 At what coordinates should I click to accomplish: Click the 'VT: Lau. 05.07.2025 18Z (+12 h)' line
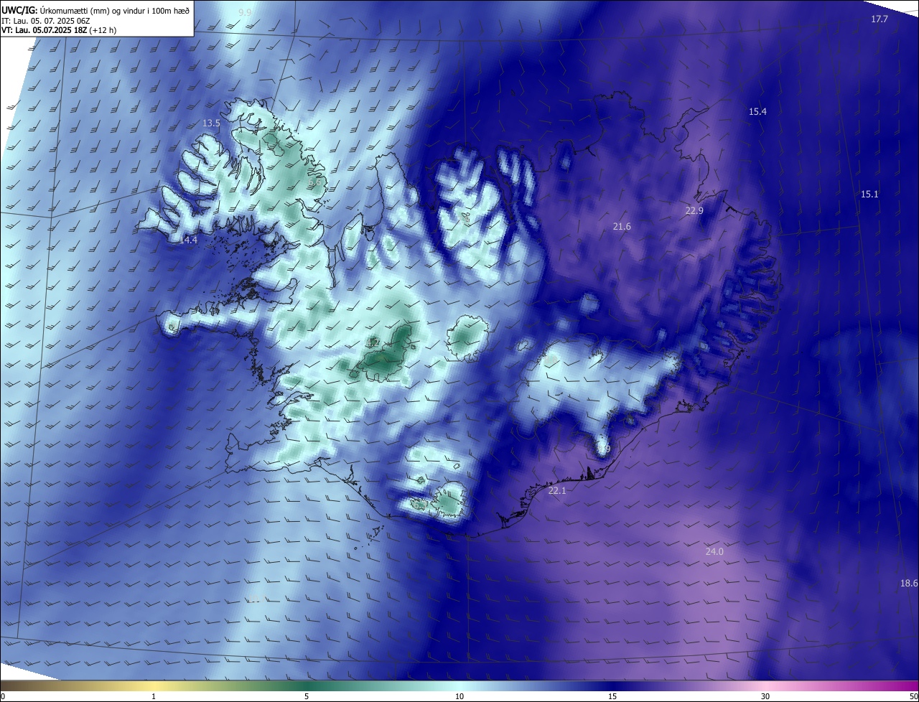coord(59,31)
